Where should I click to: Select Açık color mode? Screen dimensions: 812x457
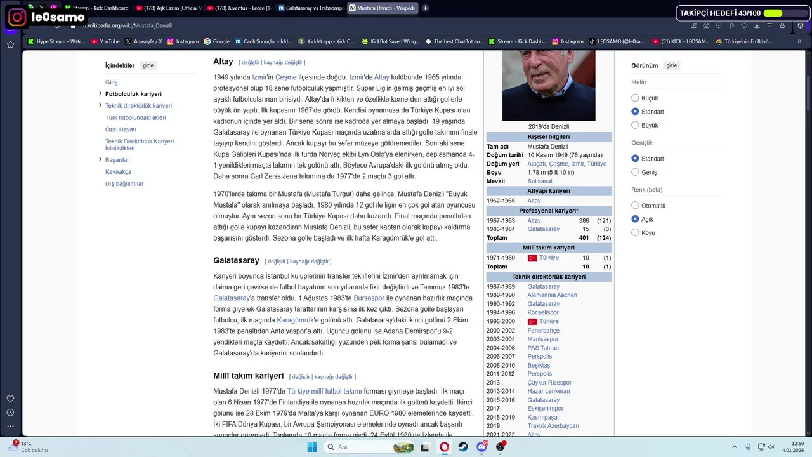635,219
